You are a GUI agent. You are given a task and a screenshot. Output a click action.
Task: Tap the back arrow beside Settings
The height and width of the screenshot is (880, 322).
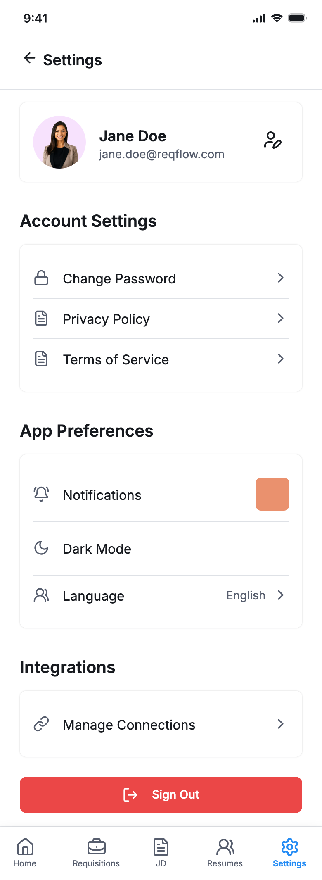coord(30,58)
